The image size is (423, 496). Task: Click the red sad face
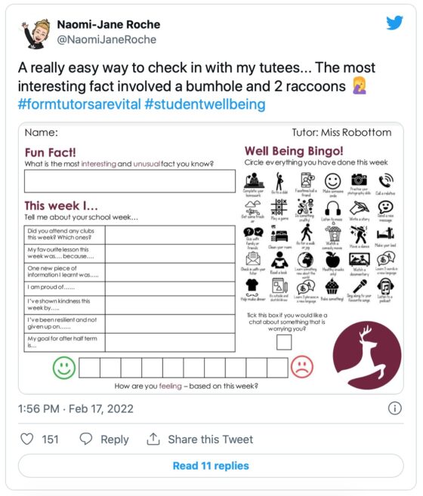point(302,367)
